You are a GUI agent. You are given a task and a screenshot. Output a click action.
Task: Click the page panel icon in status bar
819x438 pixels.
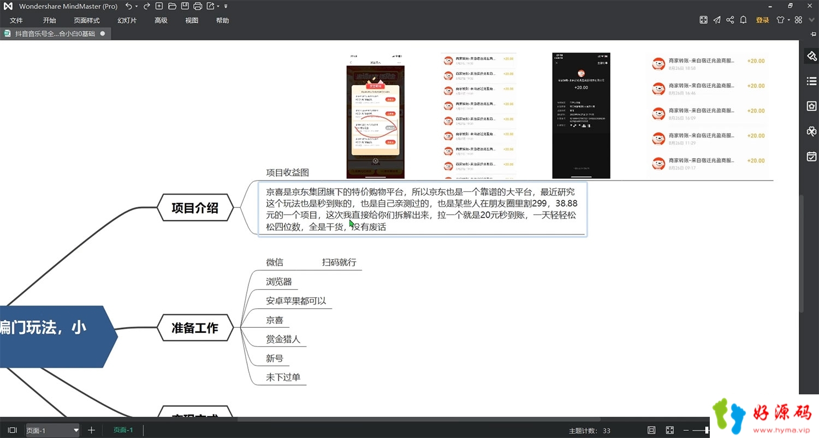(x=13, y=430)
